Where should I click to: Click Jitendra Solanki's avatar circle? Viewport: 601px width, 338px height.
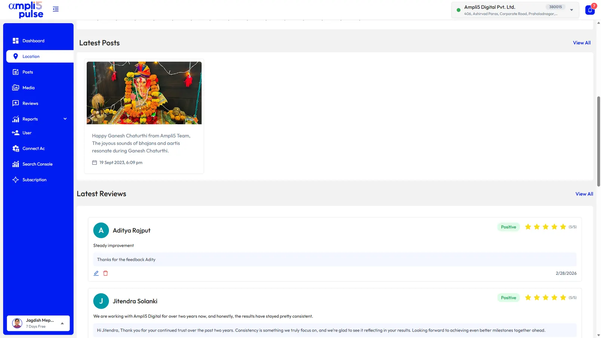pos(101,301)
